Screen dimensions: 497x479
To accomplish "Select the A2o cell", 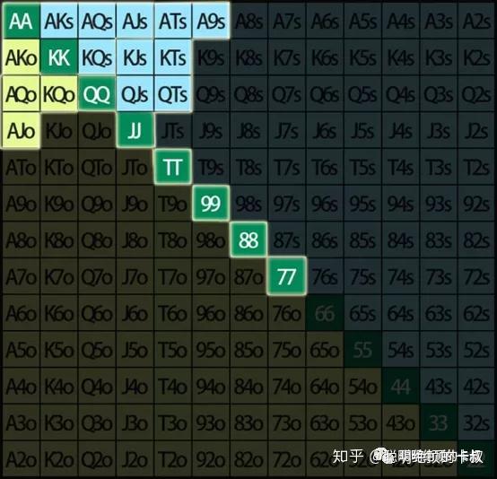I will [x=21, y=459].
